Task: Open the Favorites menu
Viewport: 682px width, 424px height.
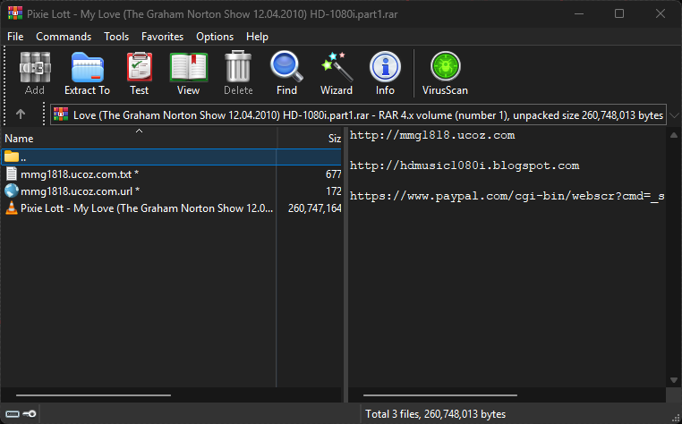Action: tap(162, 37)
